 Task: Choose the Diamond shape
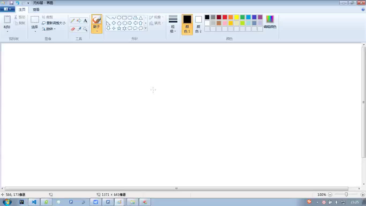point(114,23)
